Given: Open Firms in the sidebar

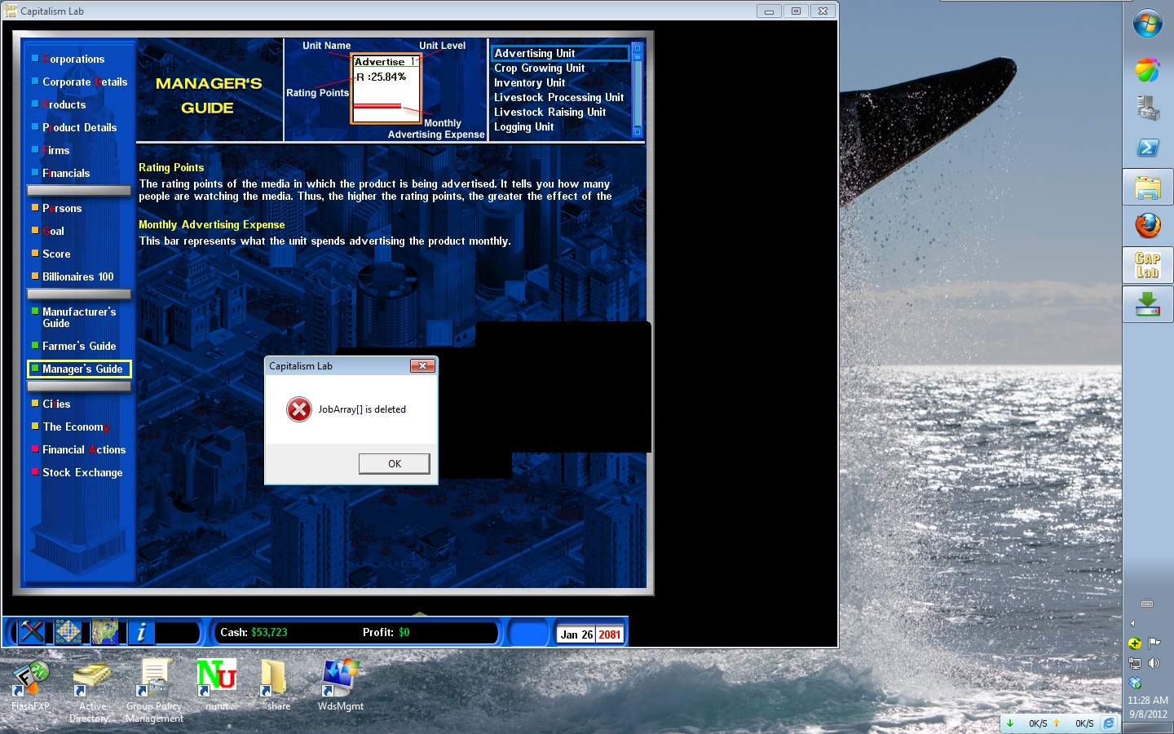Looking at the screenshot, I should pyautogui.click(x=55, y=150).
